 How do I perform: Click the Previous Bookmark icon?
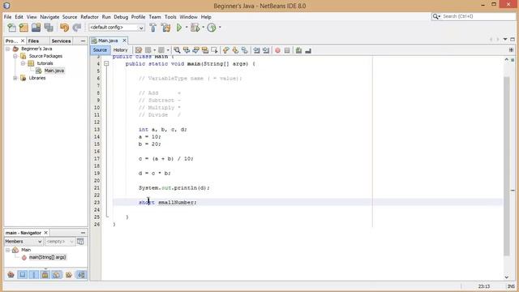click(225, 50)
